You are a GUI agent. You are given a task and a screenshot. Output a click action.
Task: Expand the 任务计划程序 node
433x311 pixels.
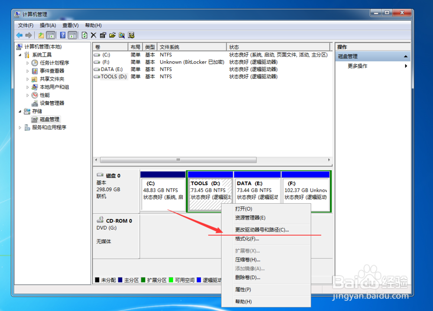(x=27, y=63)
